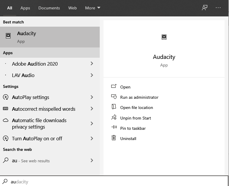Expand the More filter dropdown

tap(93, 8)
